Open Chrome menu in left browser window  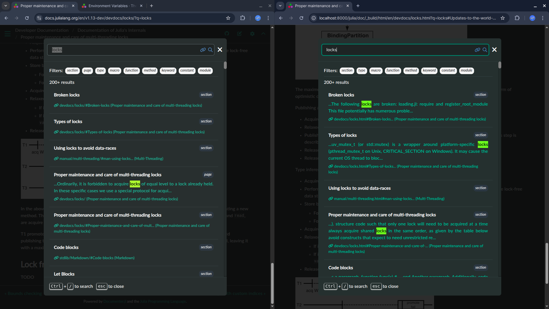268,18
